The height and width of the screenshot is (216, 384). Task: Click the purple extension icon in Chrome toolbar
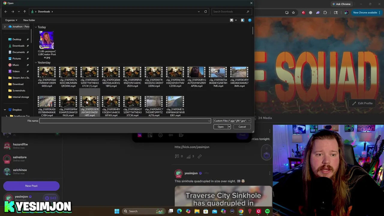tap(318, 13)
